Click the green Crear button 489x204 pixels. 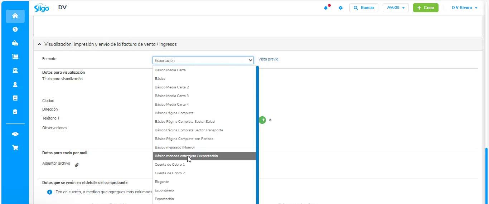coord(426,8)
